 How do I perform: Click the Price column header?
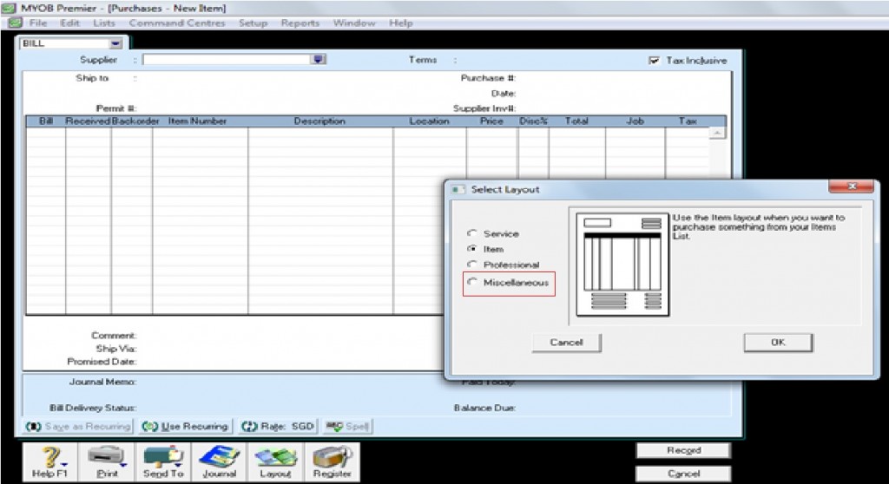tap(491, 121)
